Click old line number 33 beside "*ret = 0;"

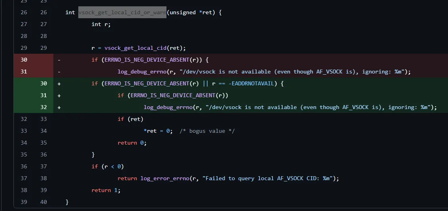point(24,131)
